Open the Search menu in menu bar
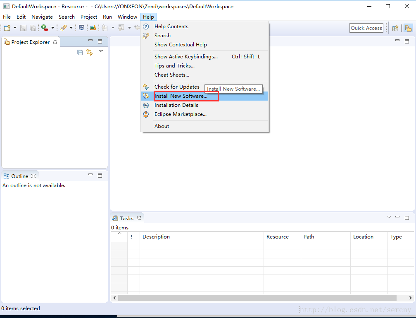416x318 pixels. [67, 17]
